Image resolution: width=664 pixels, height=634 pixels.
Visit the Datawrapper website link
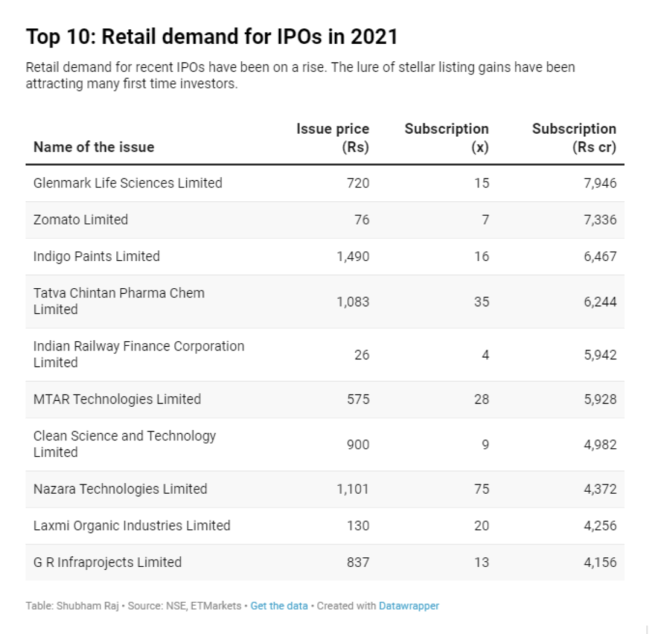coord(409,606)
